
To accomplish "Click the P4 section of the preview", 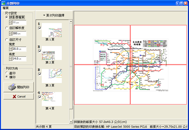I will (159, 84).
